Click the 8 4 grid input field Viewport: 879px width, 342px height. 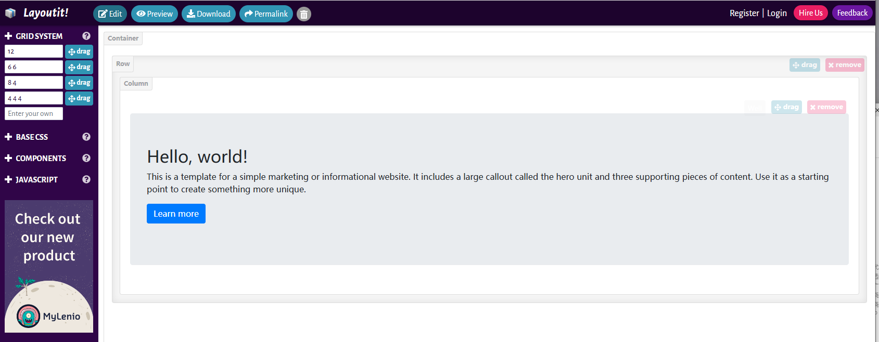[34, 83]
